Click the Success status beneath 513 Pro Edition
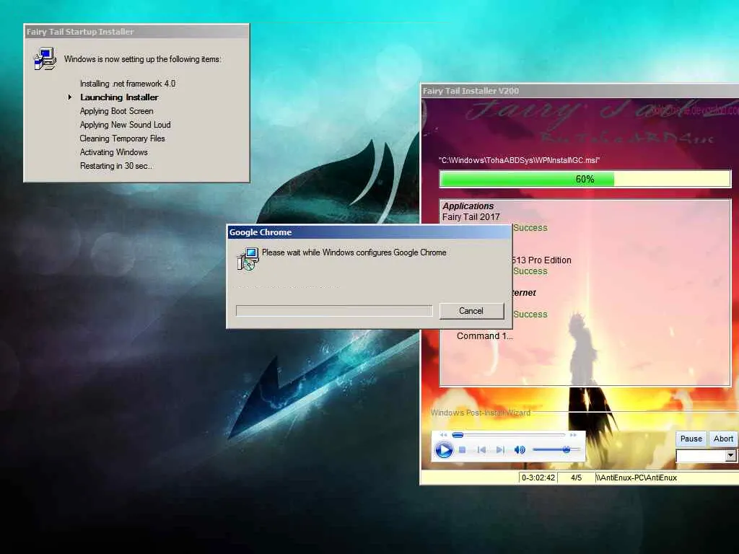 530,271
